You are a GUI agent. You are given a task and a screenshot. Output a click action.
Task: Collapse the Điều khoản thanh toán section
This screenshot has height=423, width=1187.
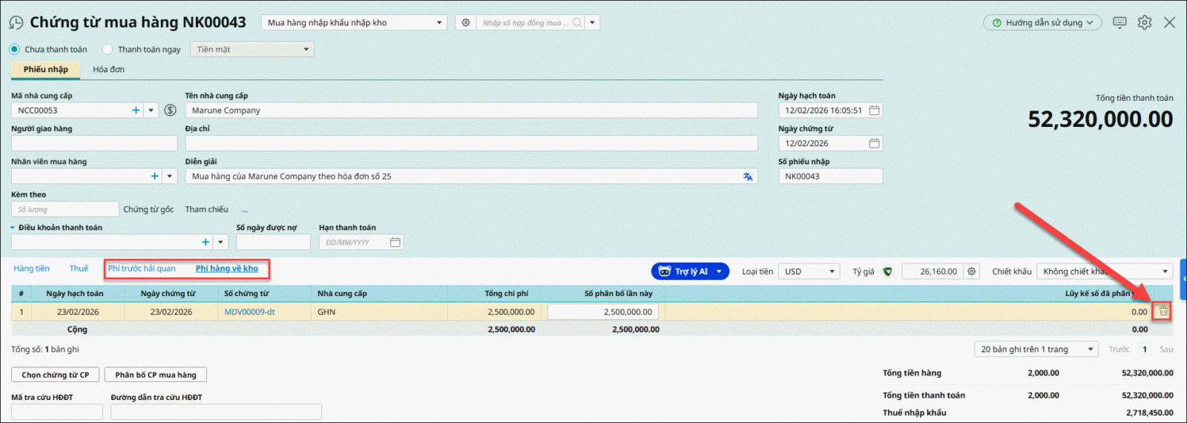(x=13, y=228)
